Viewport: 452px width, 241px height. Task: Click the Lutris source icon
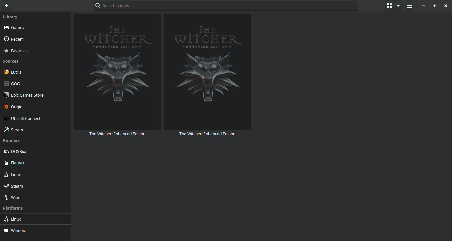6,72
